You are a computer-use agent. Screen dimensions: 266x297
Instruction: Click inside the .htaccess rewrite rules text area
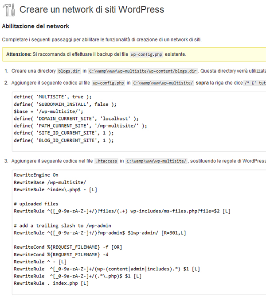(139, 232)
